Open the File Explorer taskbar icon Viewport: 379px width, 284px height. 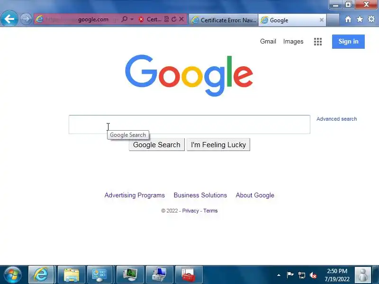pyautogui.click(x=71, y=275)
